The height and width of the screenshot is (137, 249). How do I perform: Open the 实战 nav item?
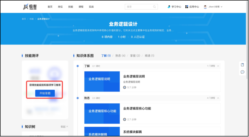pos(91,7)
